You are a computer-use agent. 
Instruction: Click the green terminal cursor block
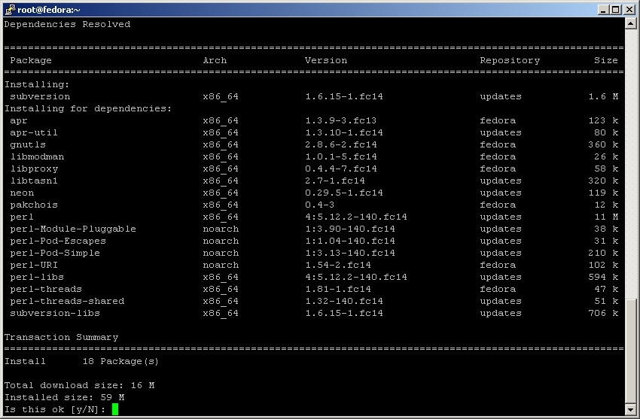click(115, 409)
